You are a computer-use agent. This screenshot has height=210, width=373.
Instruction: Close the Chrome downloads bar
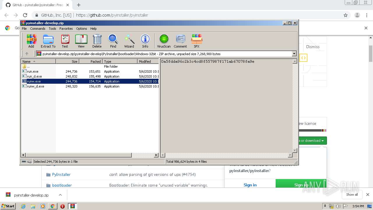[367, 195]
